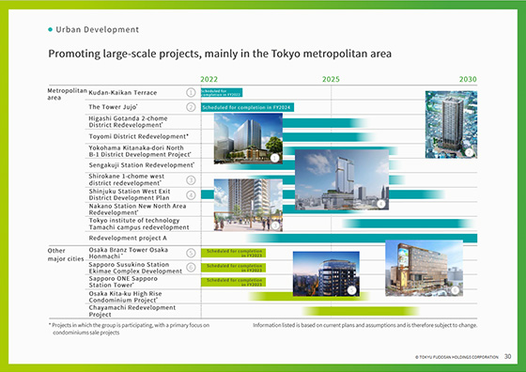Click the slide title about large-scale projects

pyautogui.click(x=220, y=54)
